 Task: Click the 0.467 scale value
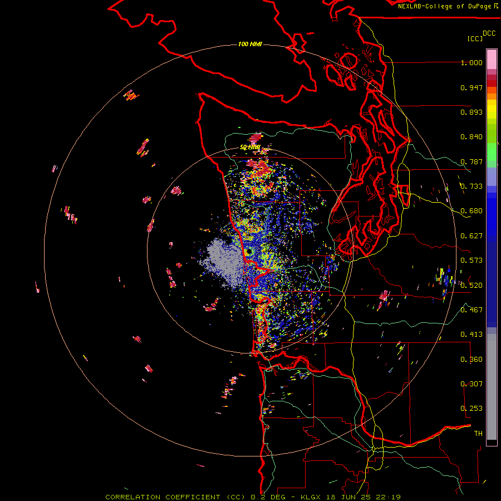(x=471, y=310)
